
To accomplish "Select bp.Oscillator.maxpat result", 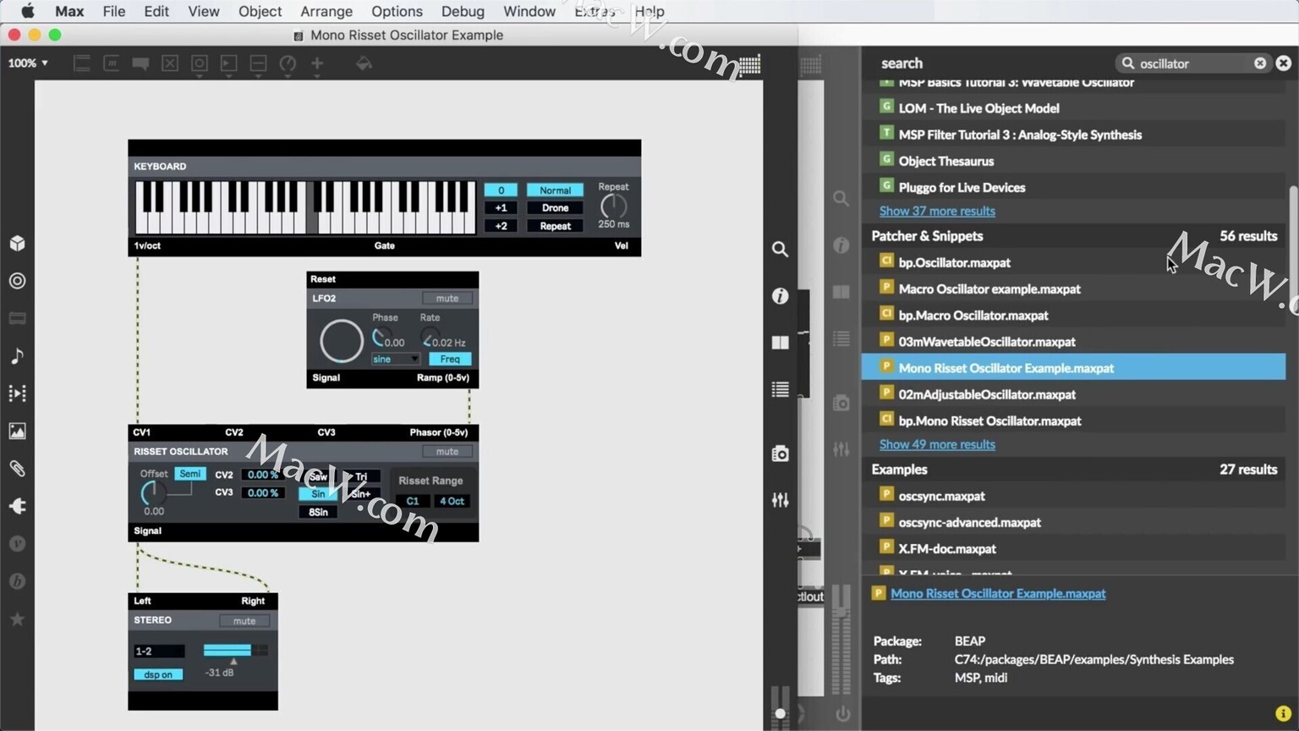I will point(1074,262).
